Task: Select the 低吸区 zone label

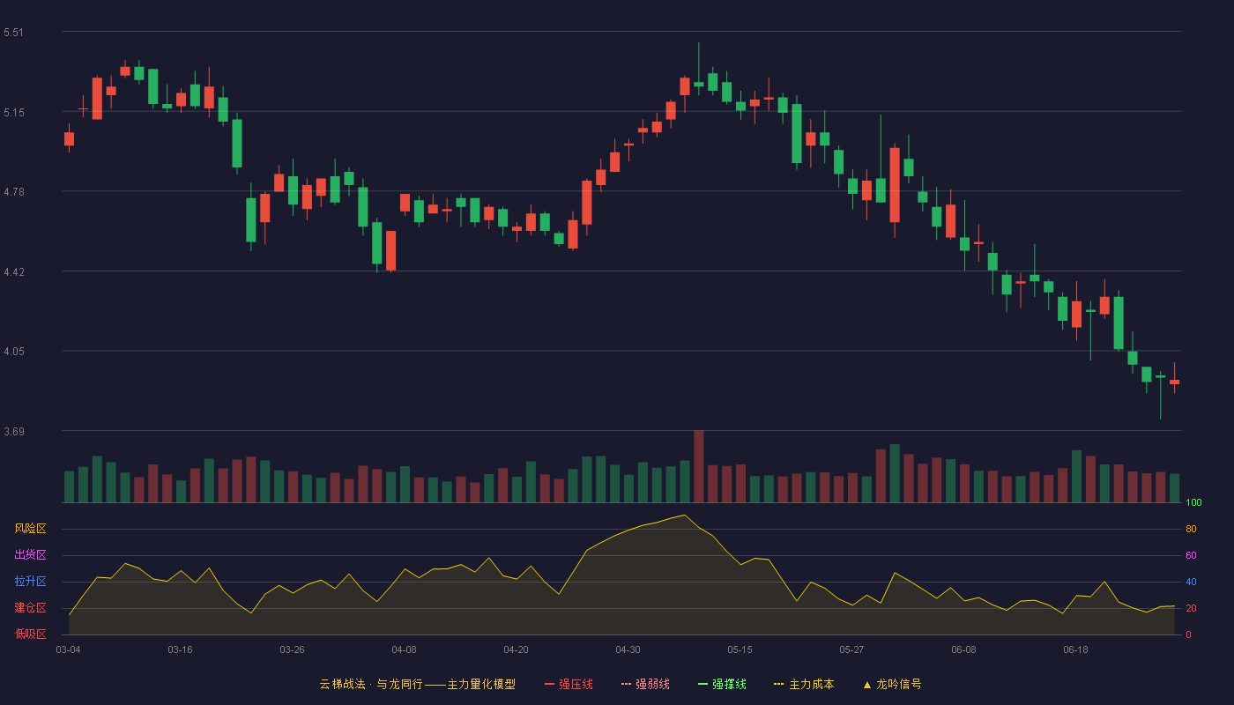Action: point(30,634)
